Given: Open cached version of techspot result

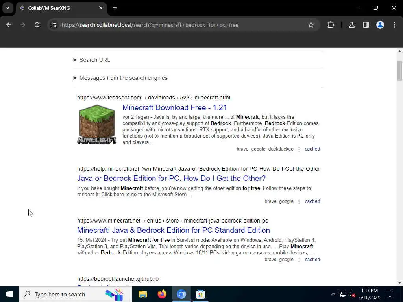Looking at the screenshot, I should click(x=312, y=149).
